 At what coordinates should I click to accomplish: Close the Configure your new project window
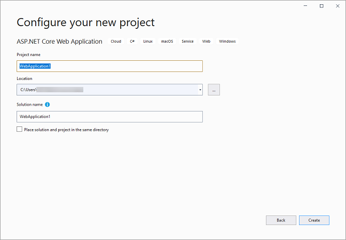(336, 6)
